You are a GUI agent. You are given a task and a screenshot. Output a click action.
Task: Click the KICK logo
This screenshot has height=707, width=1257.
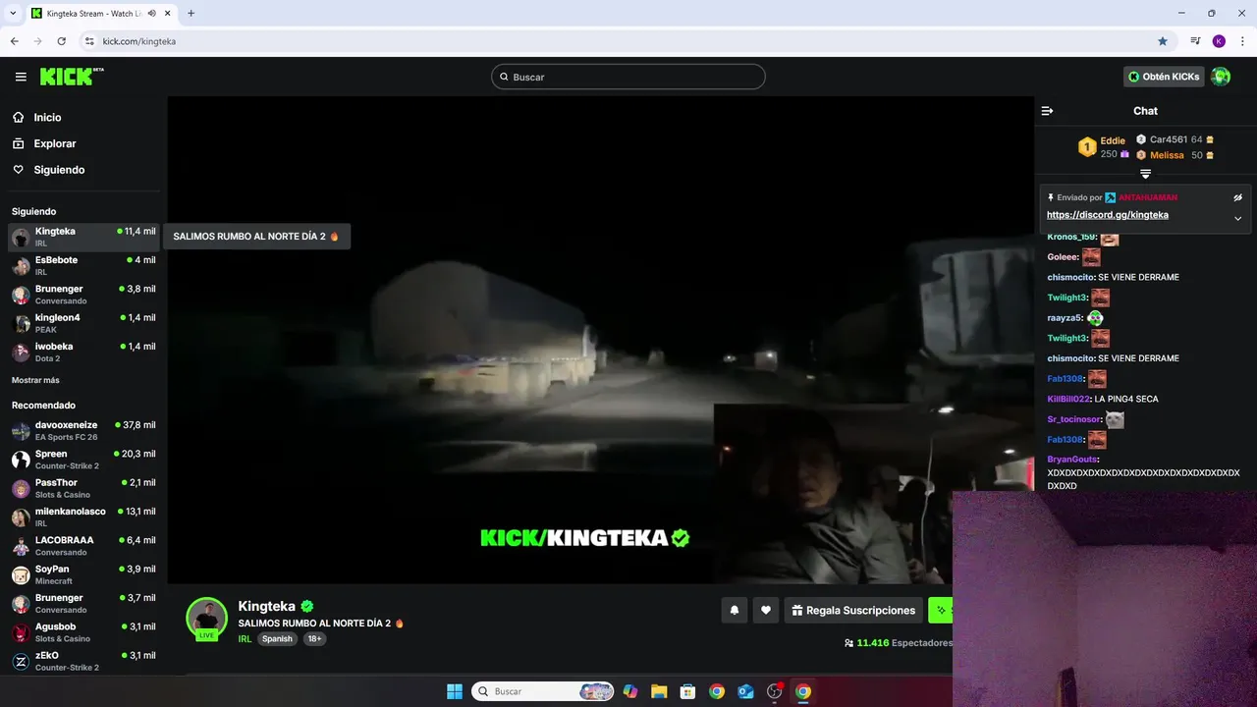[x=71, y=77]
